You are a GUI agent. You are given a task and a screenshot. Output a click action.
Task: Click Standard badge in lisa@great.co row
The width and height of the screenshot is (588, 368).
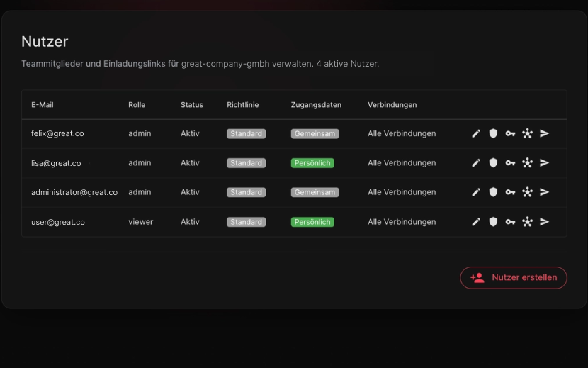click(x=246, y=163)
